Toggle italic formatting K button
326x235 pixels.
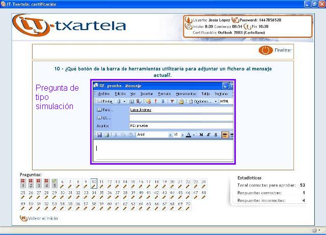point(209,135)
